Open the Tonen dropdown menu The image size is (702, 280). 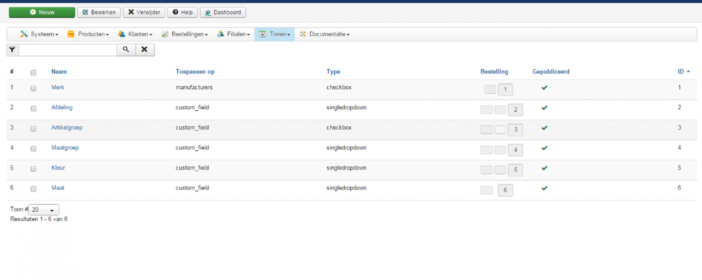pos(275,34)
